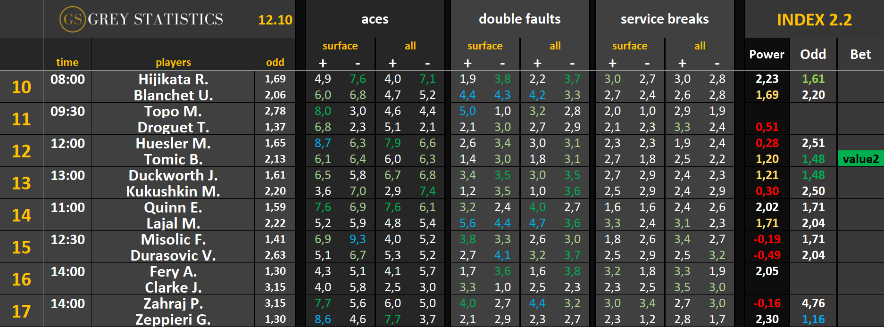
Task: Click the players column header
Action: tap(173, 62)
